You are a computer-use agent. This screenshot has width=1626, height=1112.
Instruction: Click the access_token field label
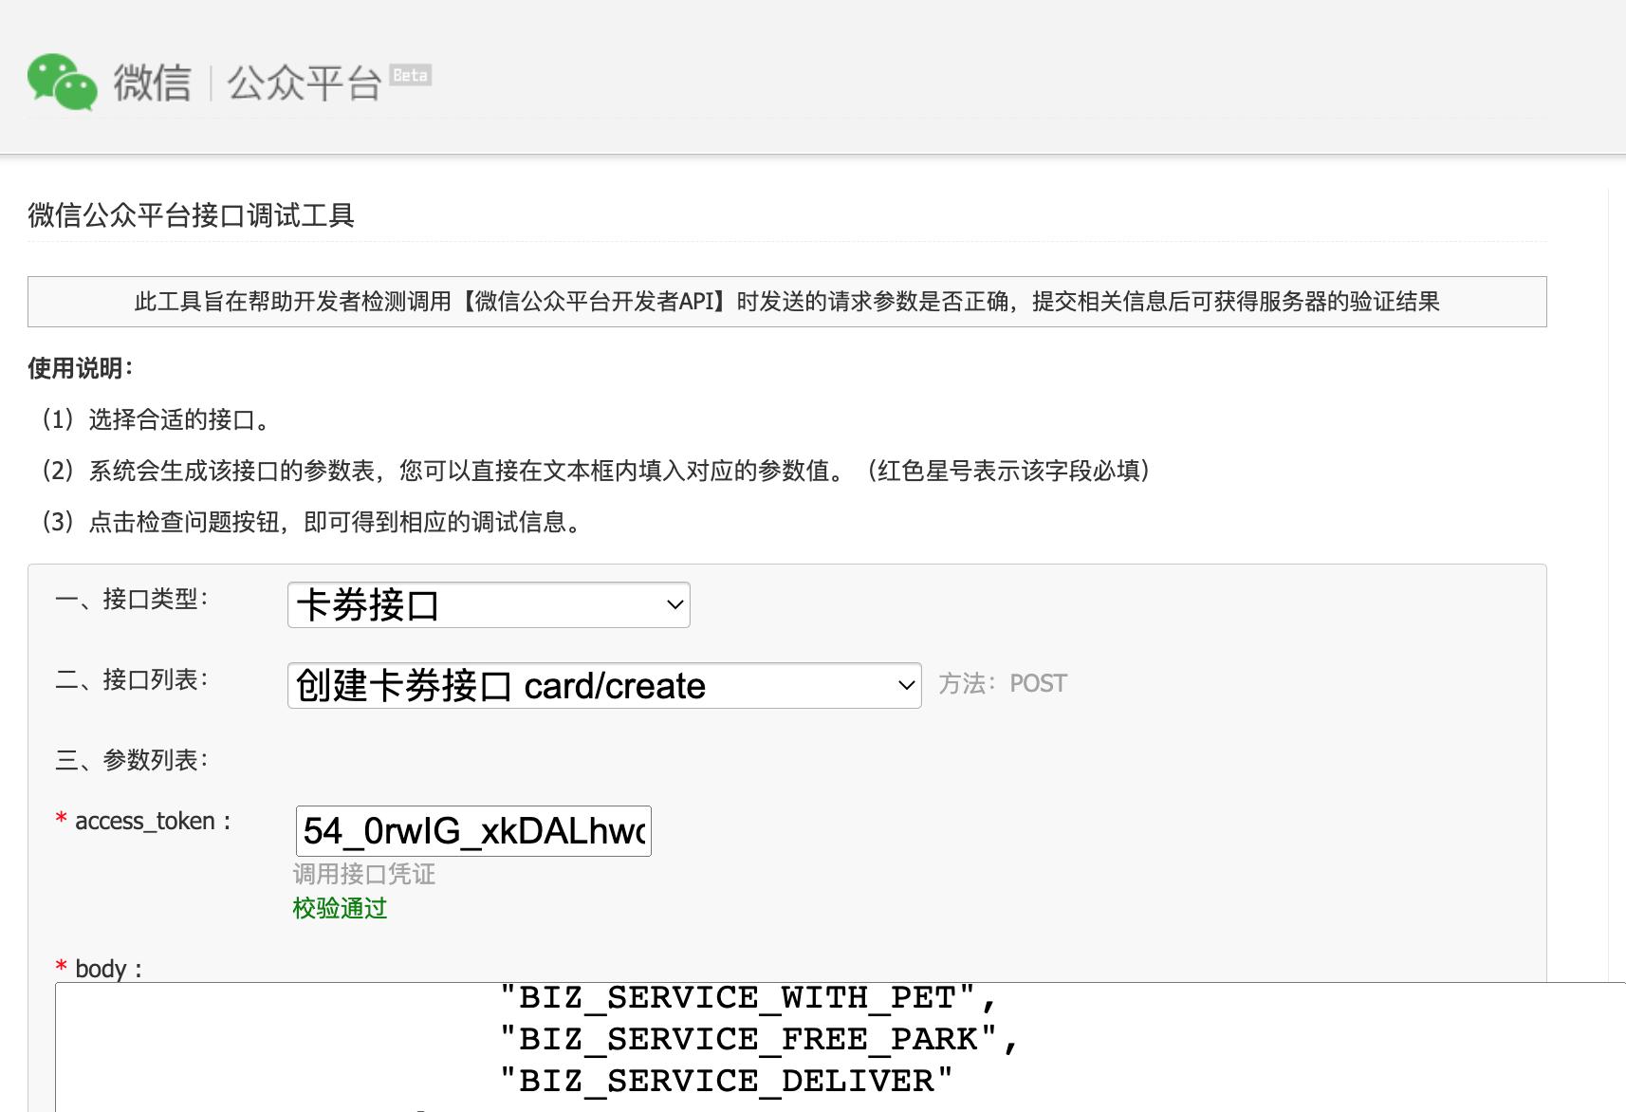click(143, 821)
